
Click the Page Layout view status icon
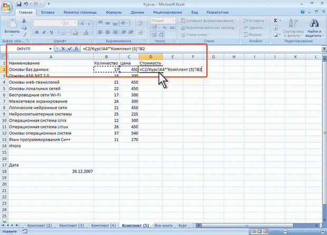pyautogui.click(x=259, y=231)
